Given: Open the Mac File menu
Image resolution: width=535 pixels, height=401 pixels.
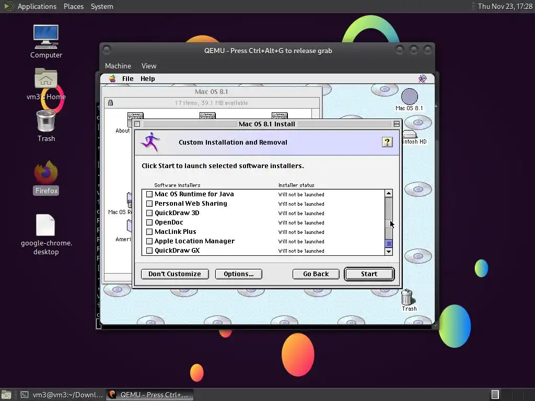Looking at the screenshot, I should [x=128, y=79].
